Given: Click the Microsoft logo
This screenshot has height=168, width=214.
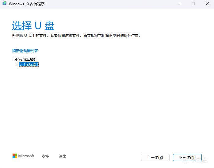Looking at the screenshot, I should tap(23, 156).
